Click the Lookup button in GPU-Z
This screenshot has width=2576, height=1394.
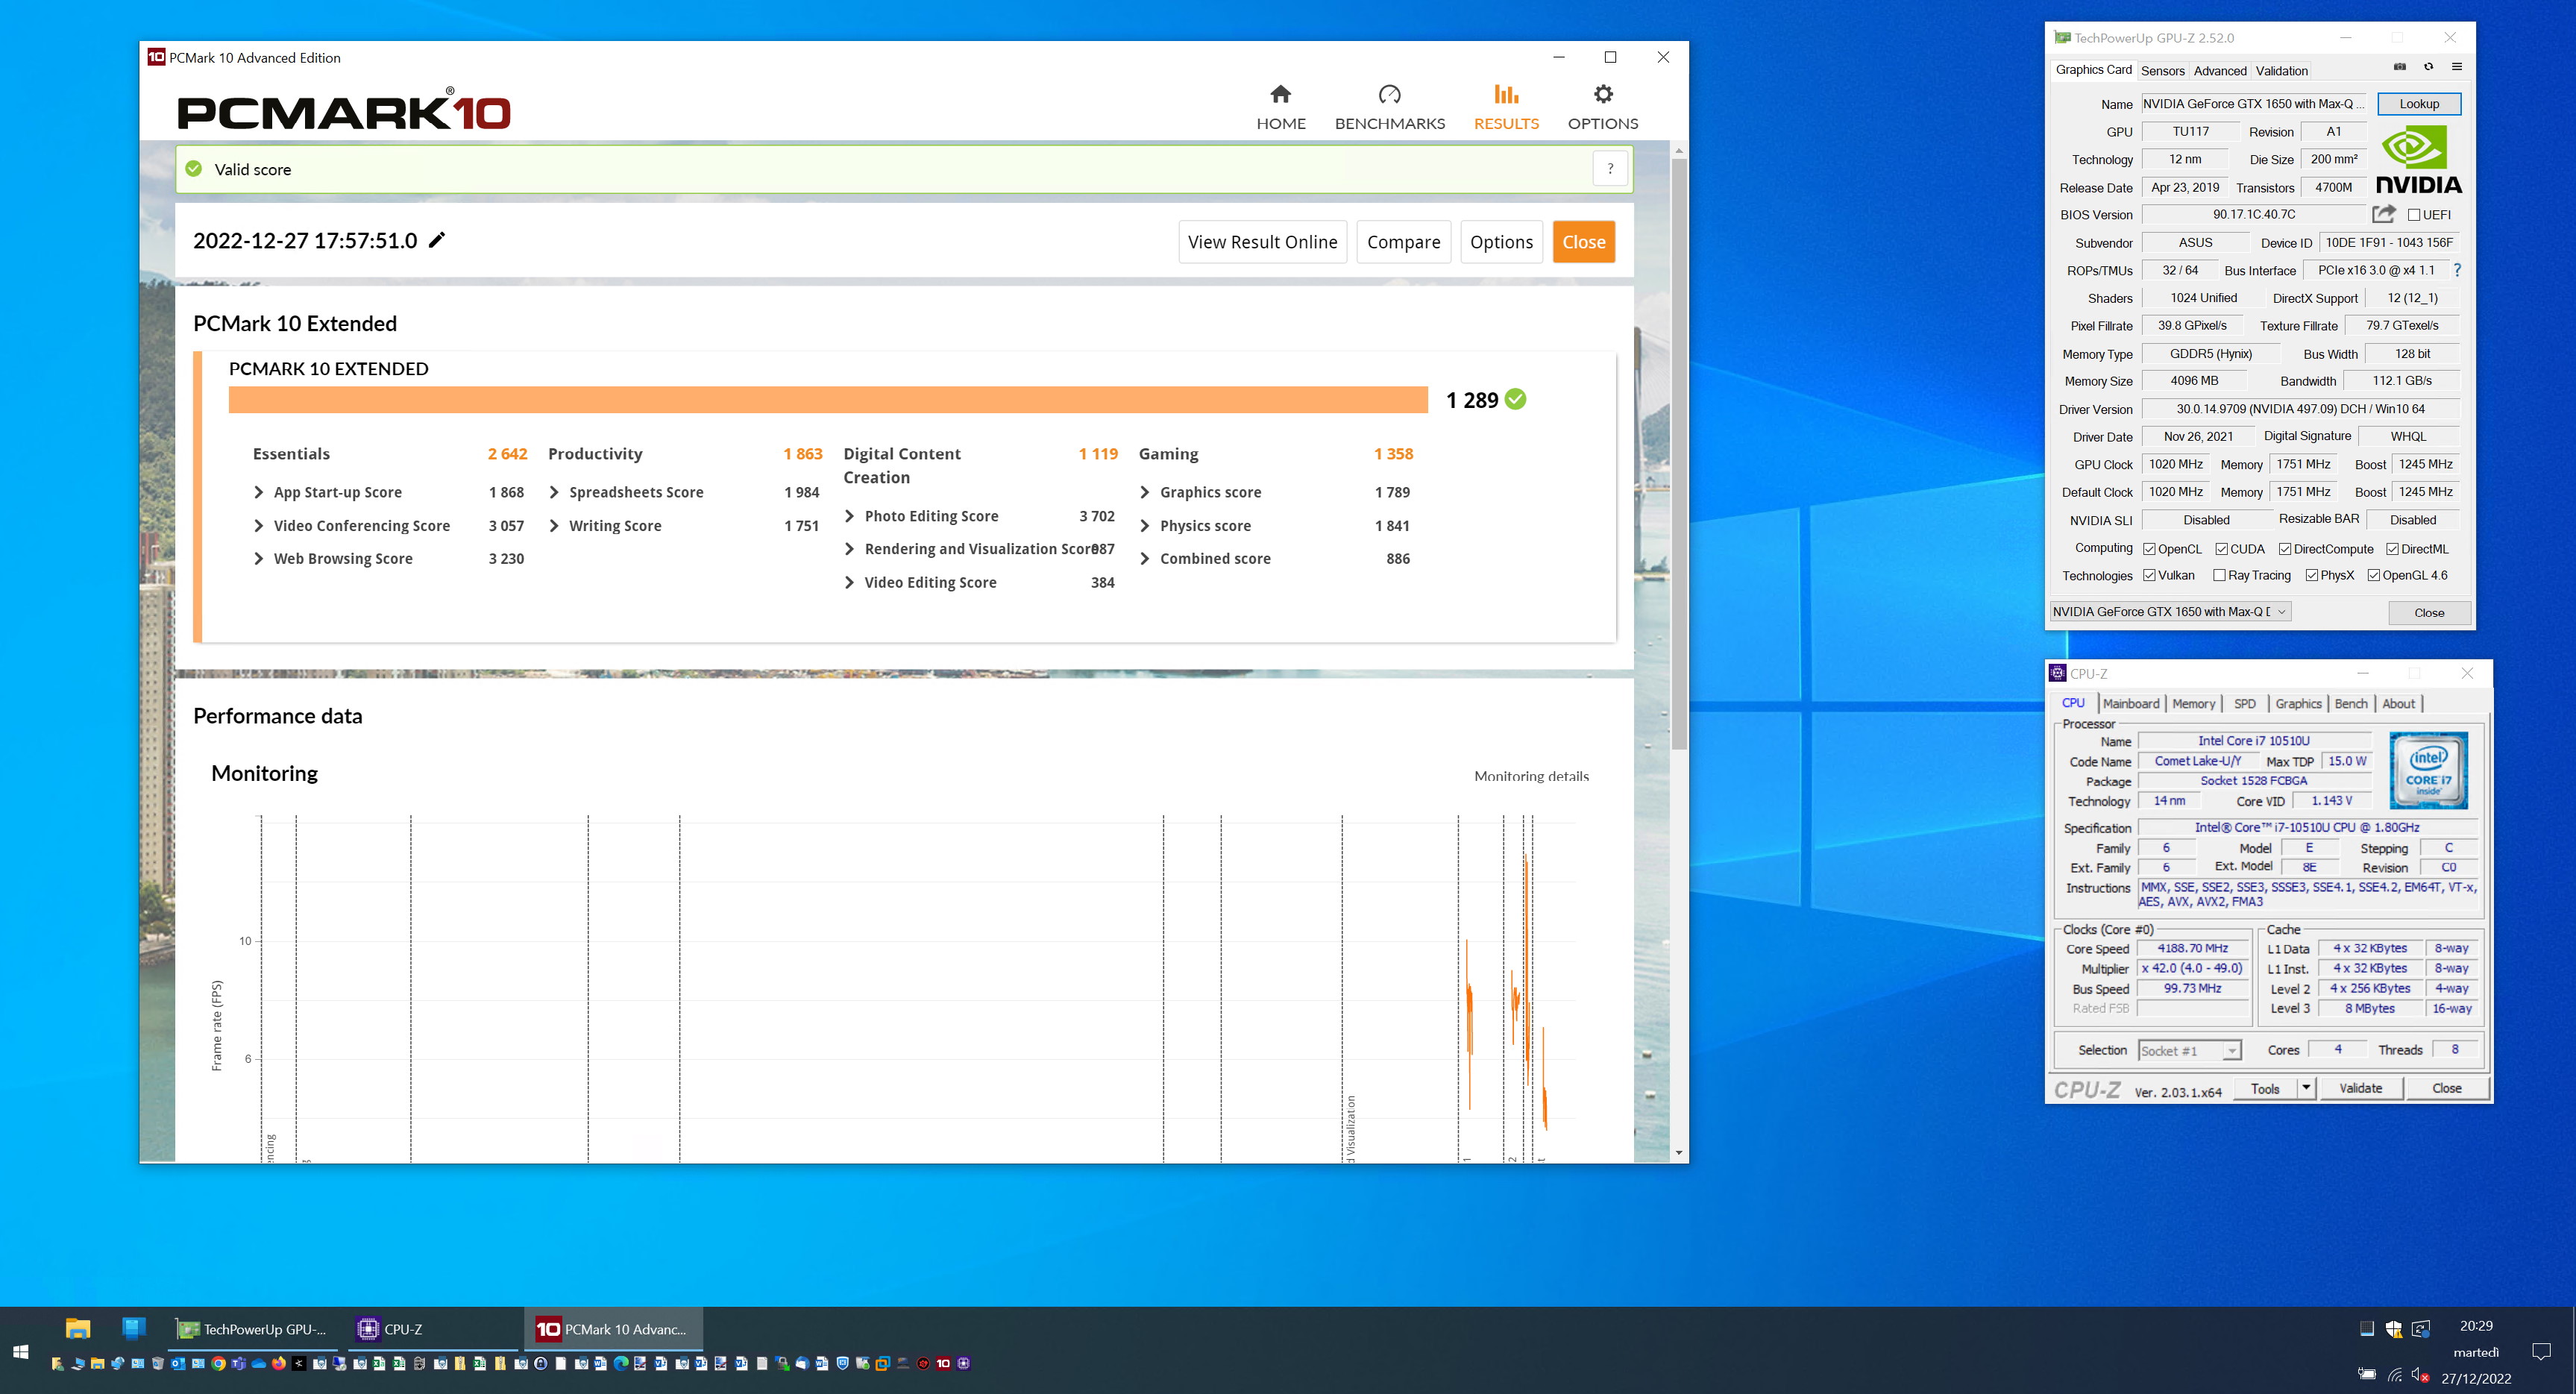click(2418, 104)
